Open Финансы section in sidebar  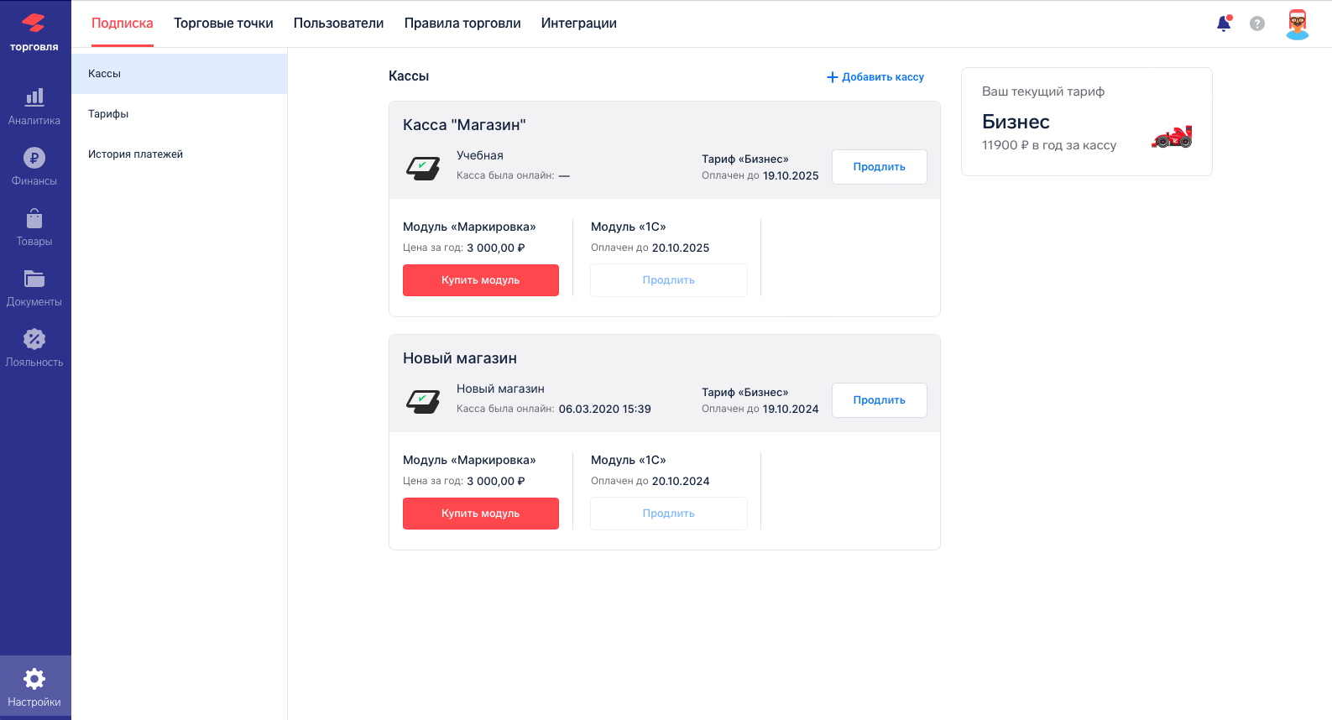(34, 168)
